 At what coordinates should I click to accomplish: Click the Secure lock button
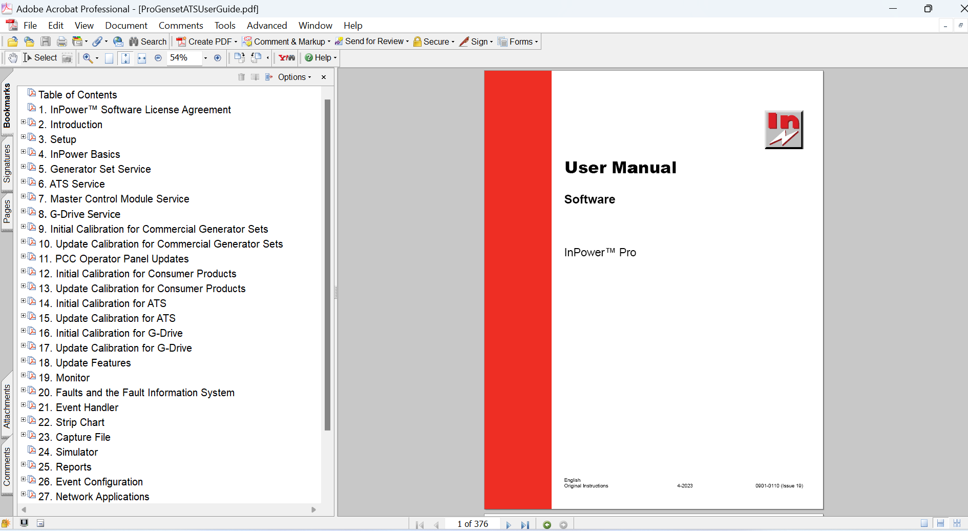(x=433, y=42)
